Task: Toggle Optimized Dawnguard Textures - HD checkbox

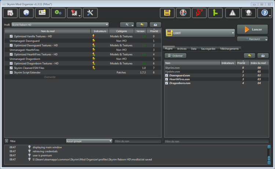Action: tap(11, 45)
